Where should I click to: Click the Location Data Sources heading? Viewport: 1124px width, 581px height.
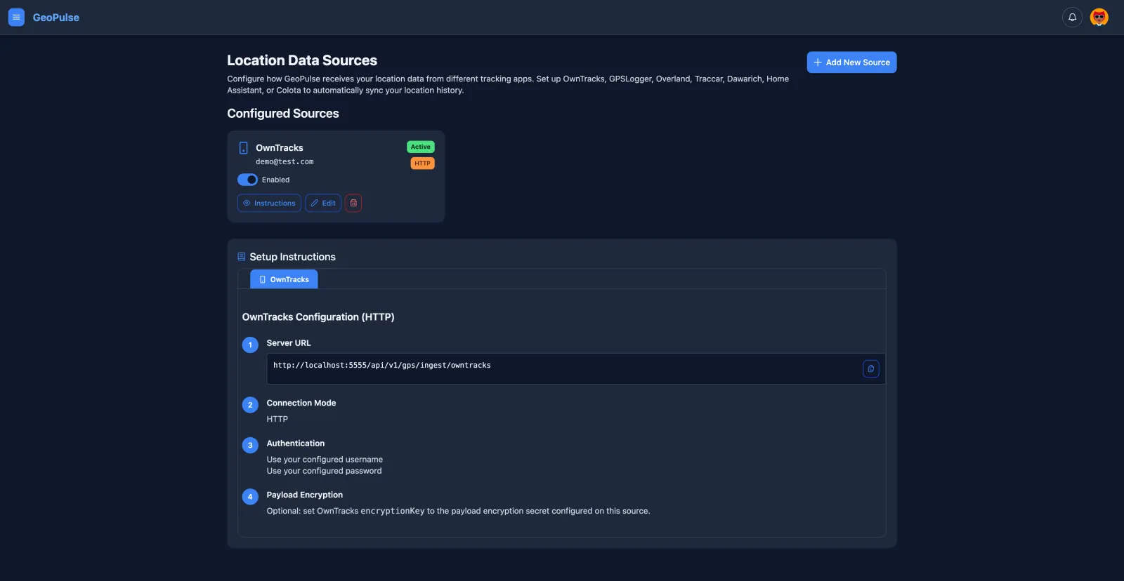coord(302,60)
